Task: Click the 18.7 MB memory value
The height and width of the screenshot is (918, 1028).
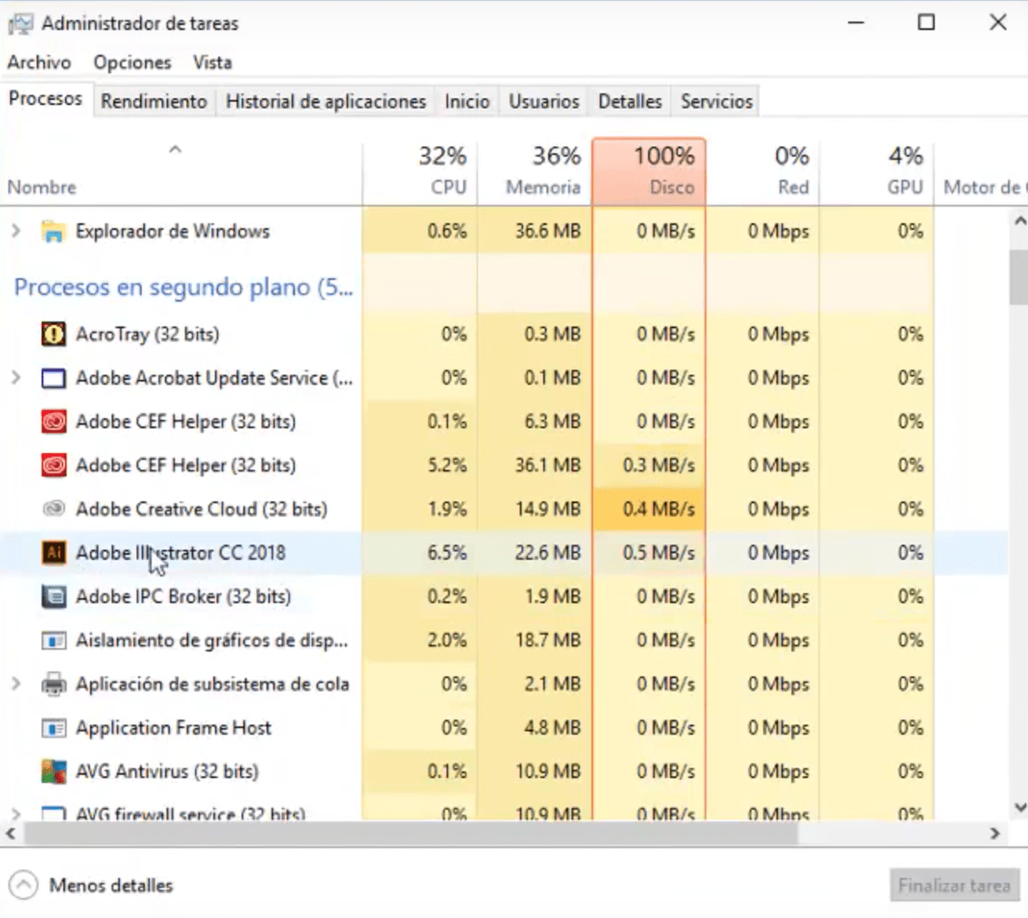Action: click(x=547, y=641)
